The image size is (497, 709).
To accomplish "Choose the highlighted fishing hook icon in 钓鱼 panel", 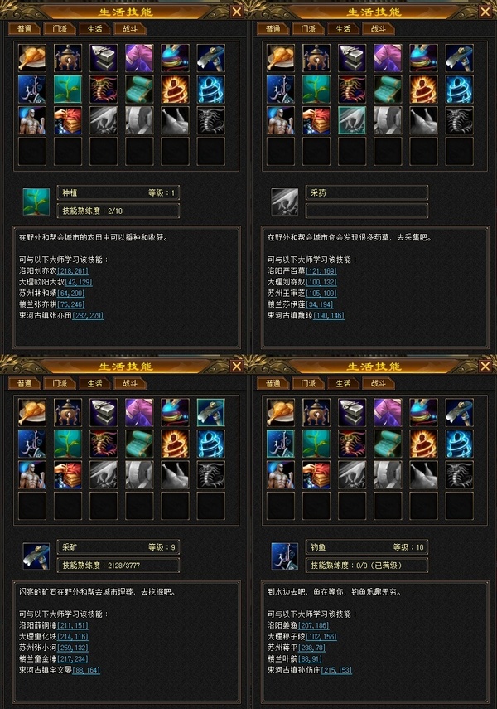I will pos(281,444).
